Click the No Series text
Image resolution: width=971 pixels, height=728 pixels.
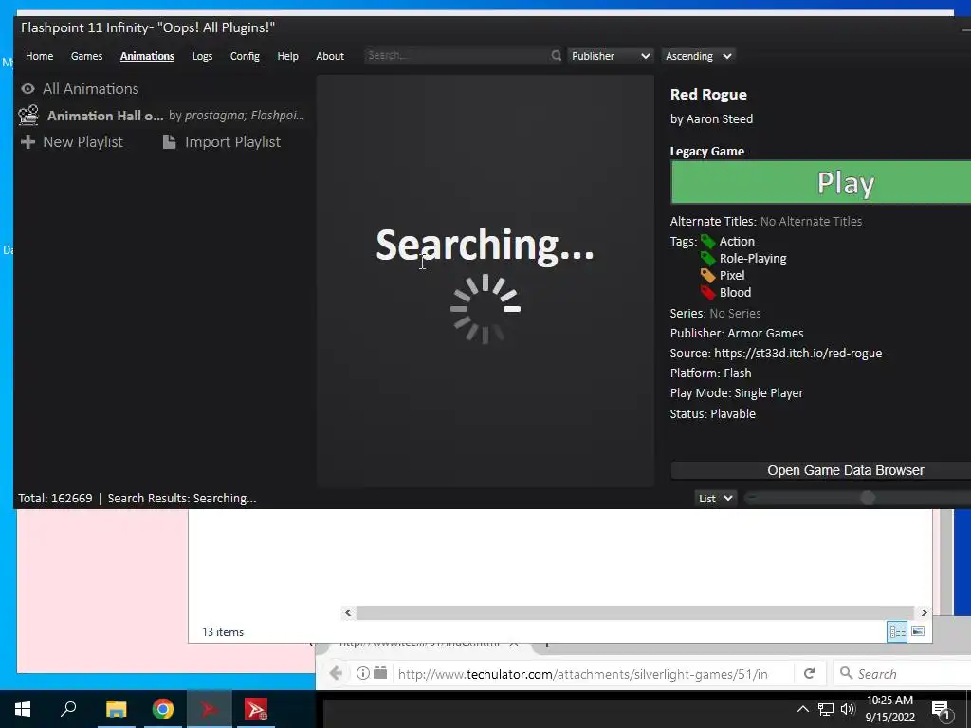coord(735,313)
